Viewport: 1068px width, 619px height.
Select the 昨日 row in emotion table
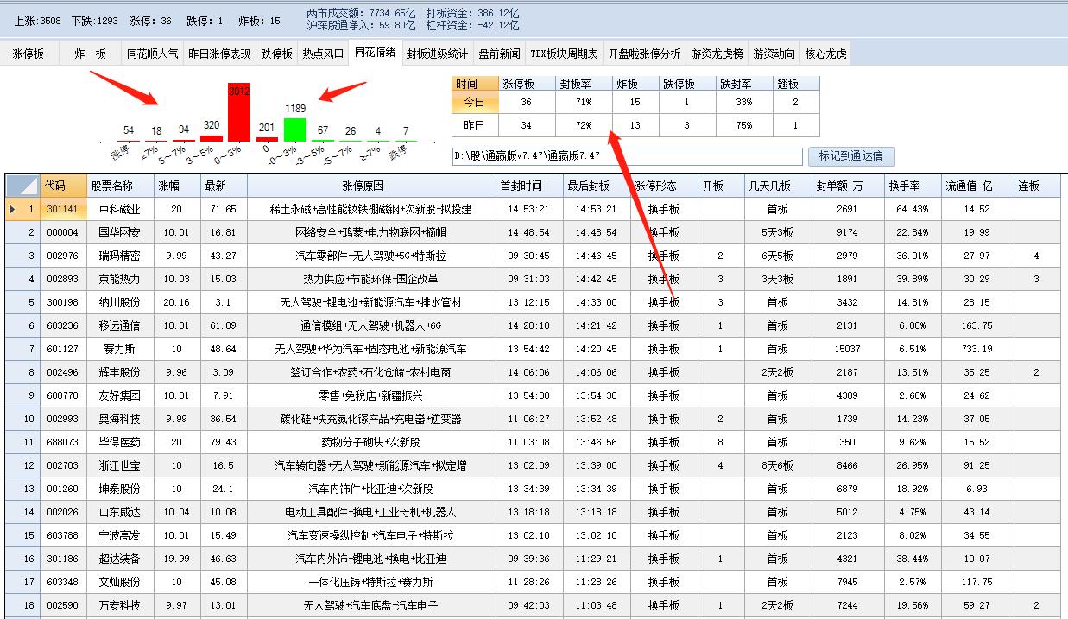coord(474,124)
